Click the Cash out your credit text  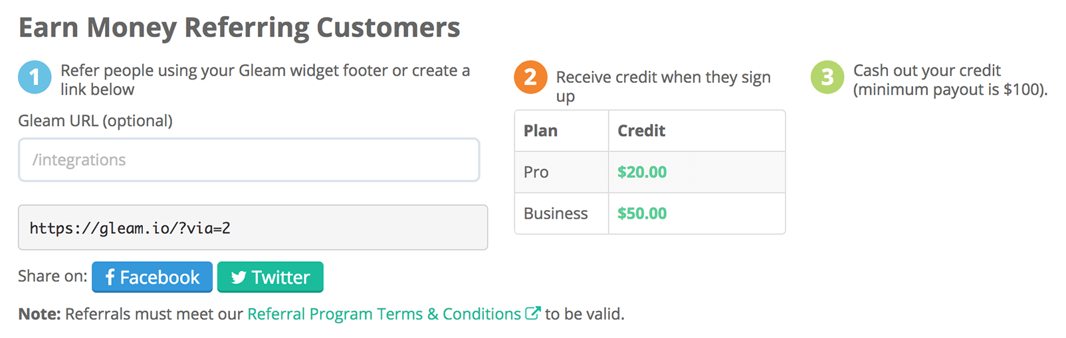[927, 70]
